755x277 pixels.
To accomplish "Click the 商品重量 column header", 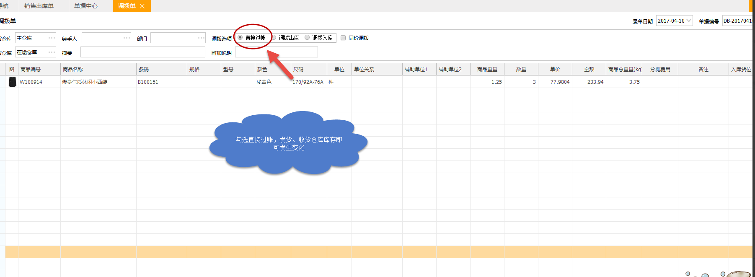I will 487,69.
